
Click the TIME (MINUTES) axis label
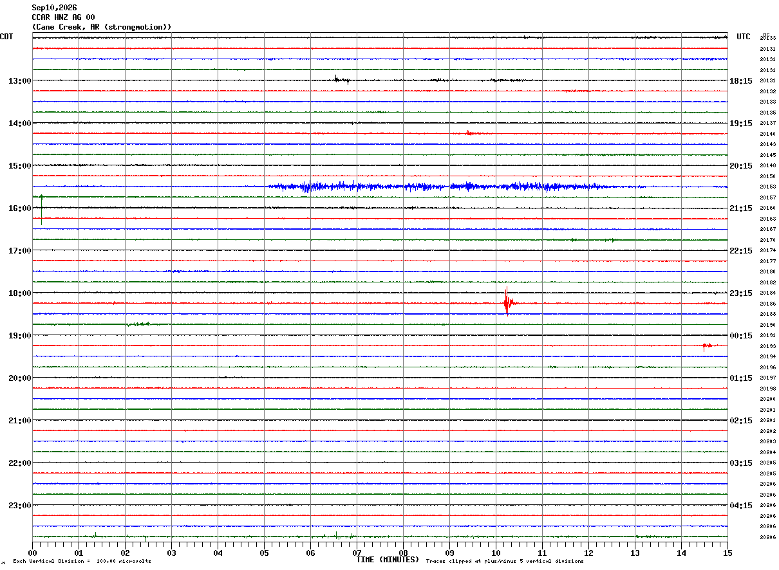(388, 560)
